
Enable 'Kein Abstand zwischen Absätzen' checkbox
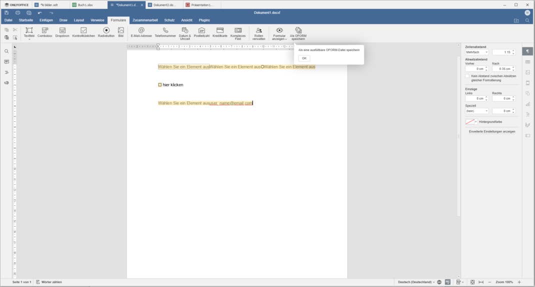click(x=467, y=76)
